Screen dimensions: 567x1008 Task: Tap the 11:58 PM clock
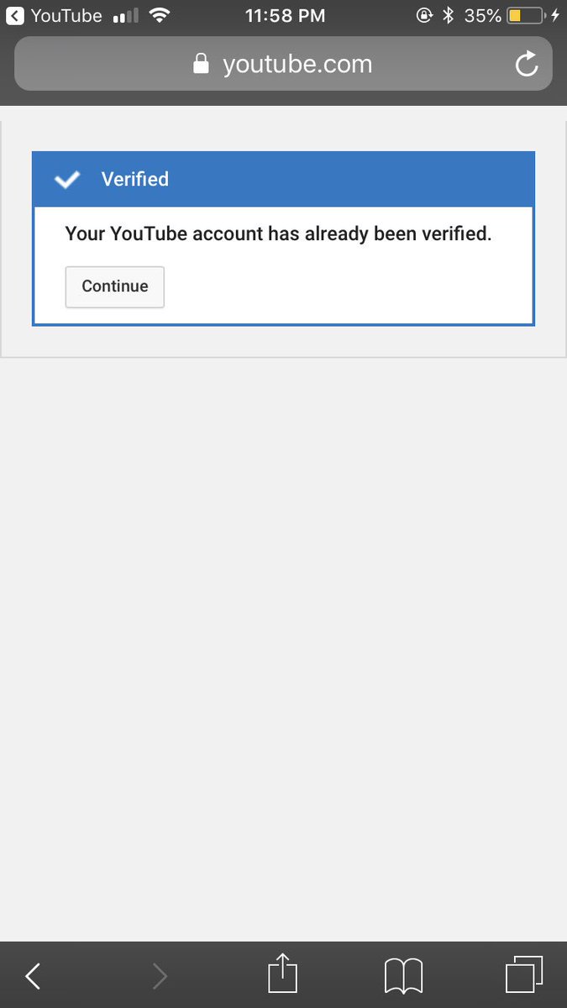(283, 15)
